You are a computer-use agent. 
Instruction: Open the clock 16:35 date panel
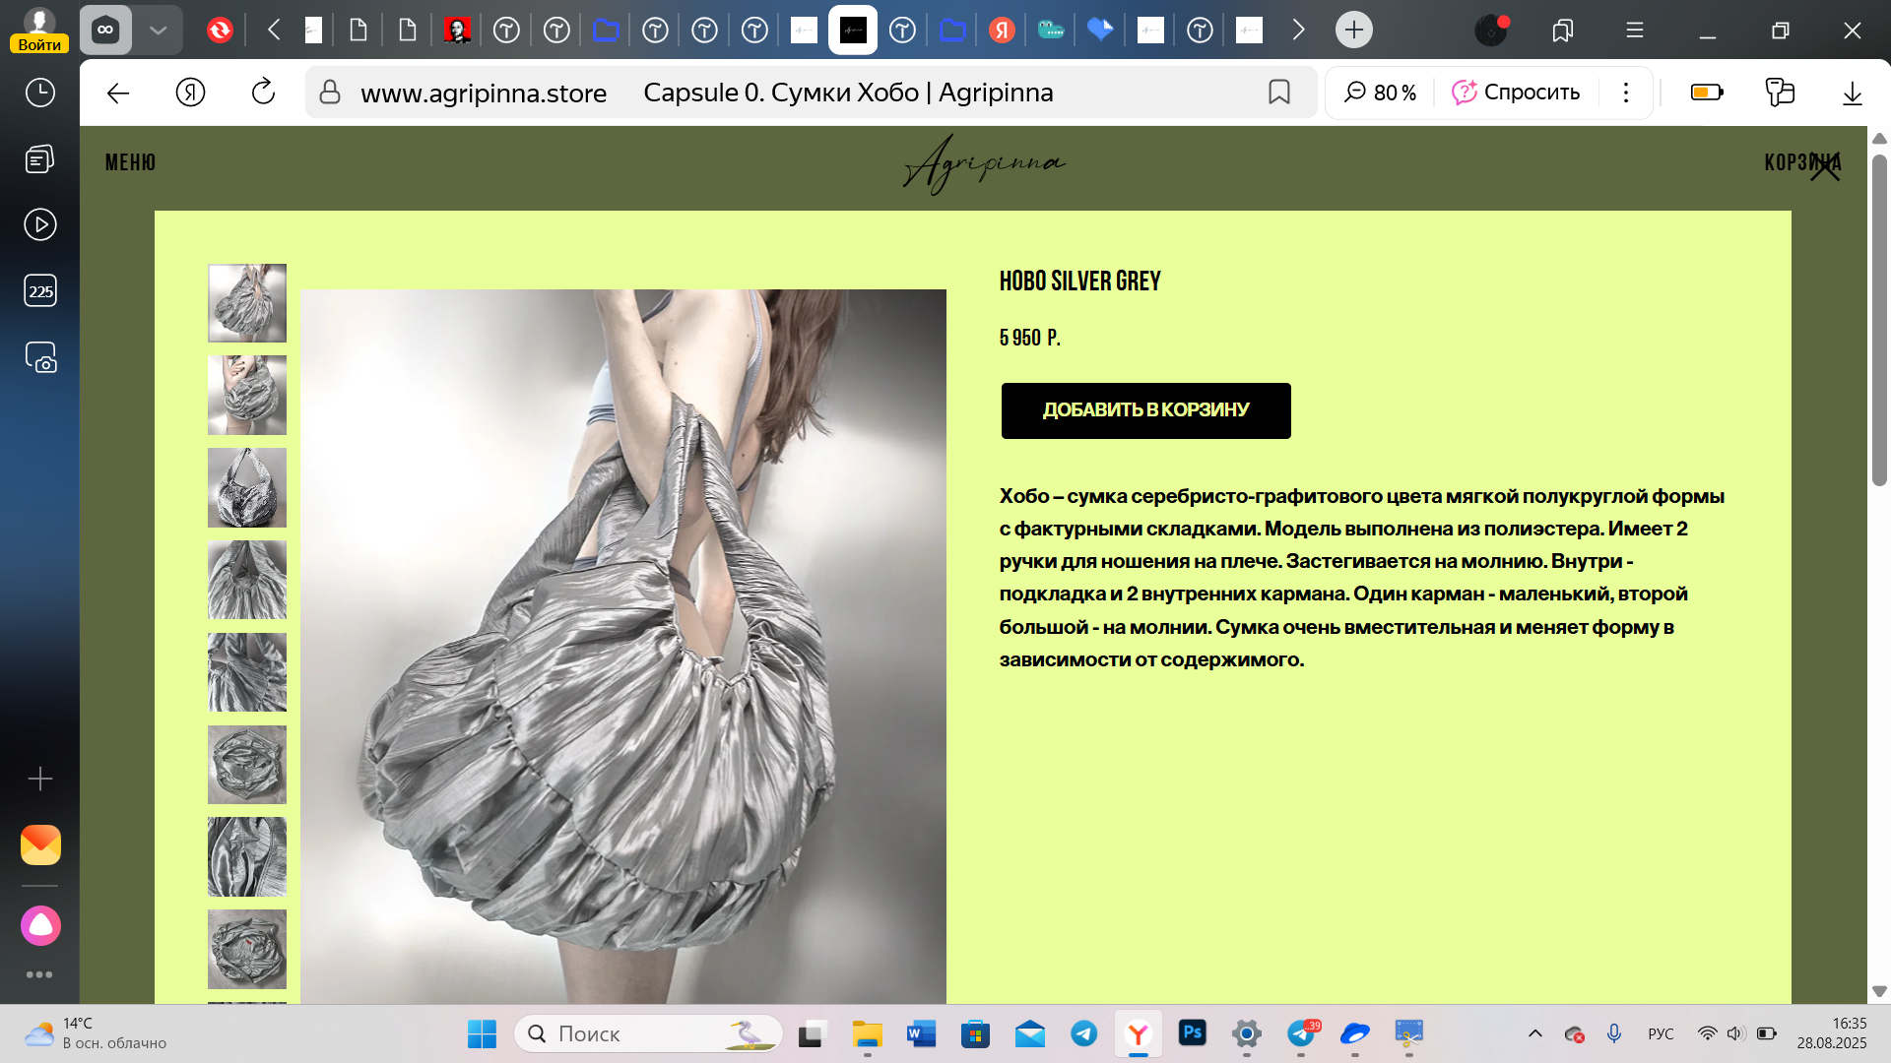[x=1832, y=1033]
